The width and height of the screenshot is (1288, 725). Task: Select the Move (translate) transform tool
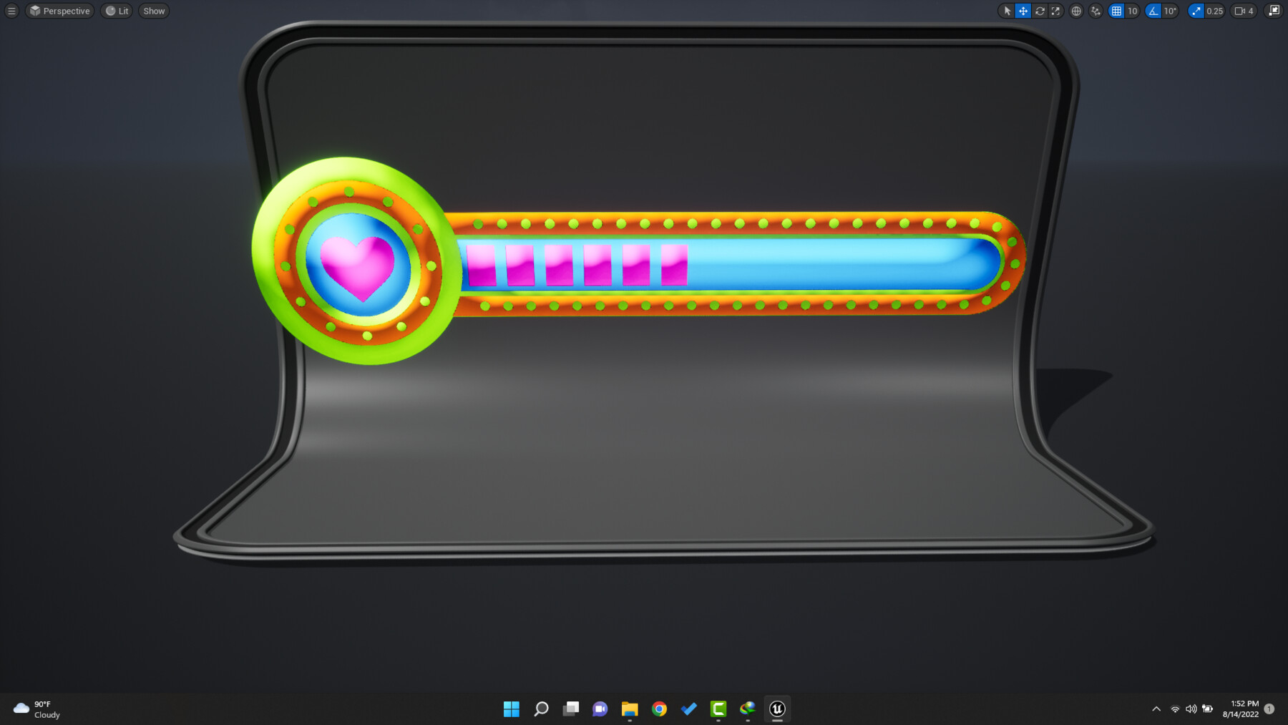pyautogui.click(x=1022, y=11)
